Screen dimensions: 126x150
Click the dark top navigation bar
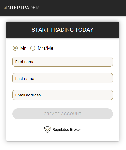click(x=63, y=8)
